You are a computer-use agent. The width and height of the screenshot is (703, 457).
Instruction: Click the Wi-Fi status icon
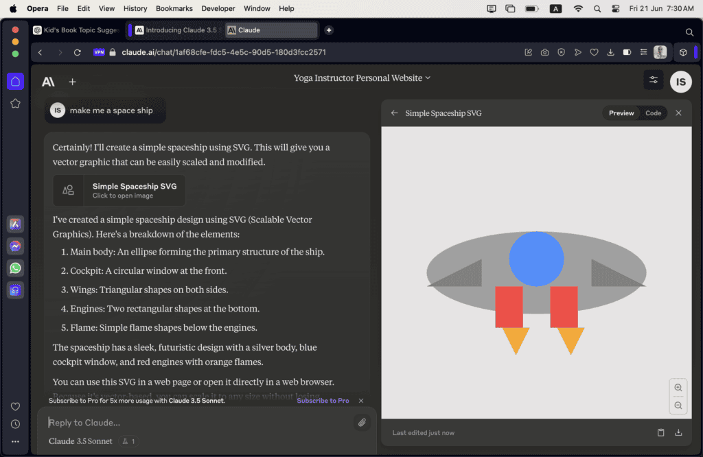[578, 8]
